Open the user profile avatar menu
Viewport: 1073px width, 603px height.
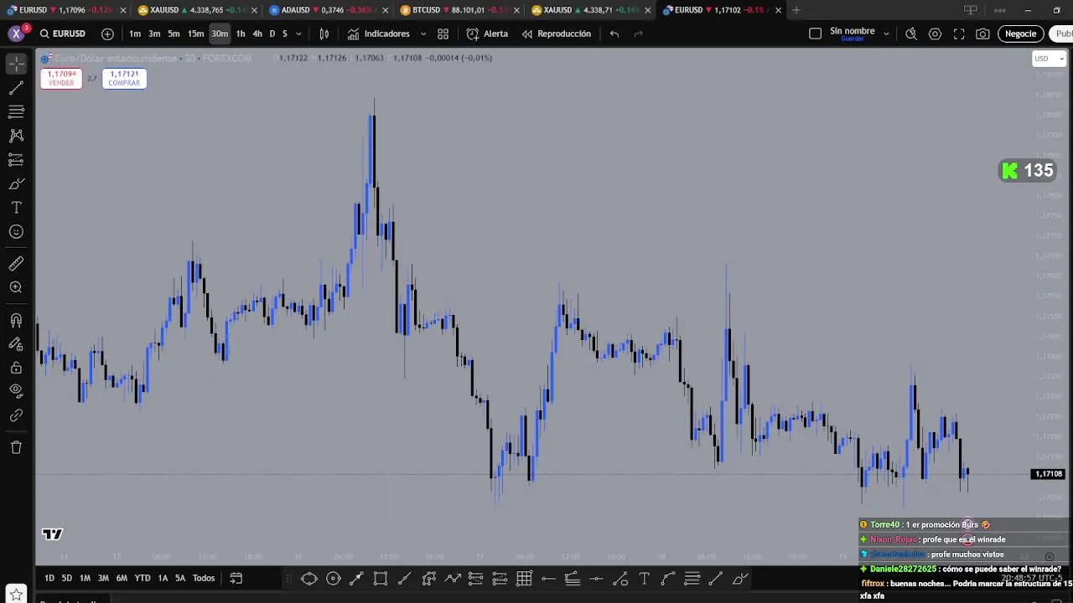click(x=16, y=33)
